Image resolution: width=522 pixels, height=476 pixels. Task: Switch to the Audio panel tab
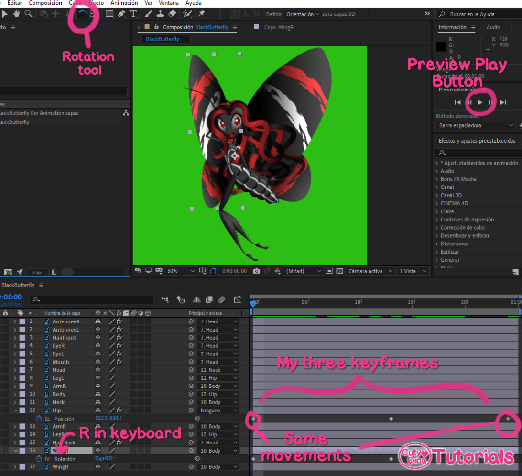point(493,27)
